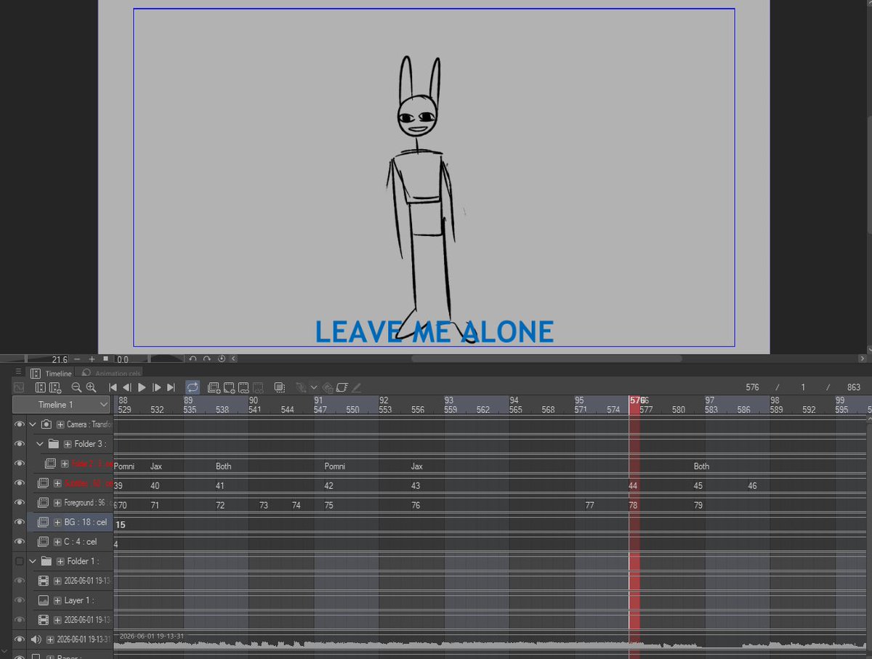Click the Subtitles cel labeled 45
The width and height of the screenshot is (872, 659).
pos(698,486)
